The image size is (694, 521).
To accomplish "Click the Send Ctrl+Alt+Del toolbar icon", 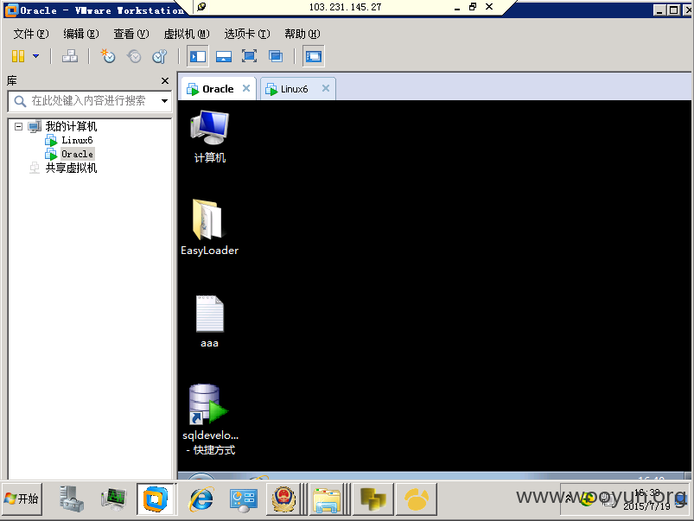I will click(x=70, y=56).
